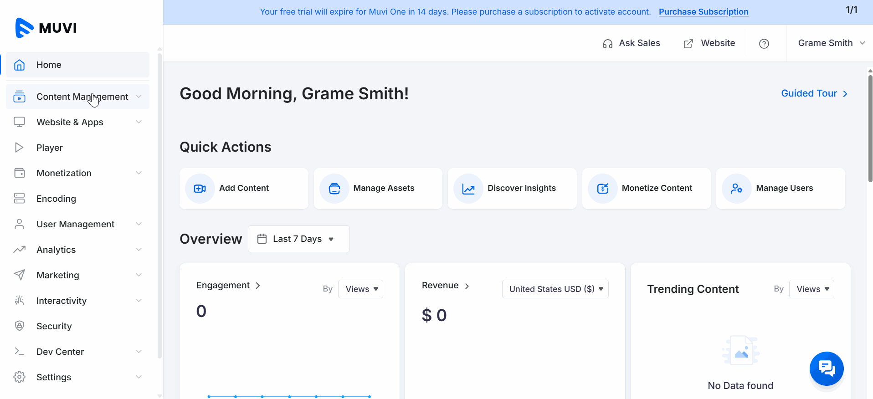Open the Player sidebar item

point(50,148)
